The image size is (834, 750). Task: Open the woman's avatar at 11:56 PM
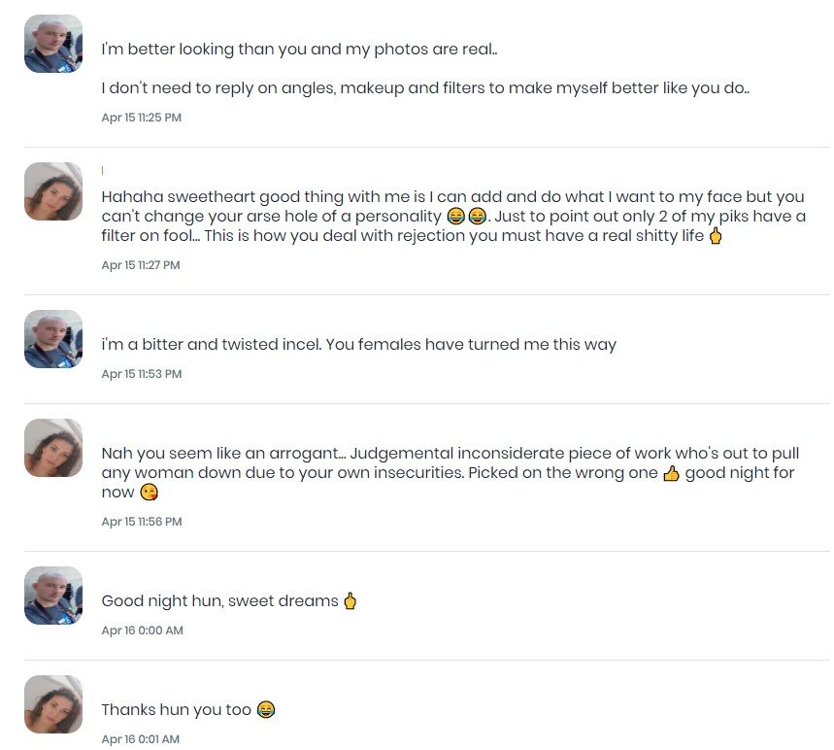[x=53, y=448]
